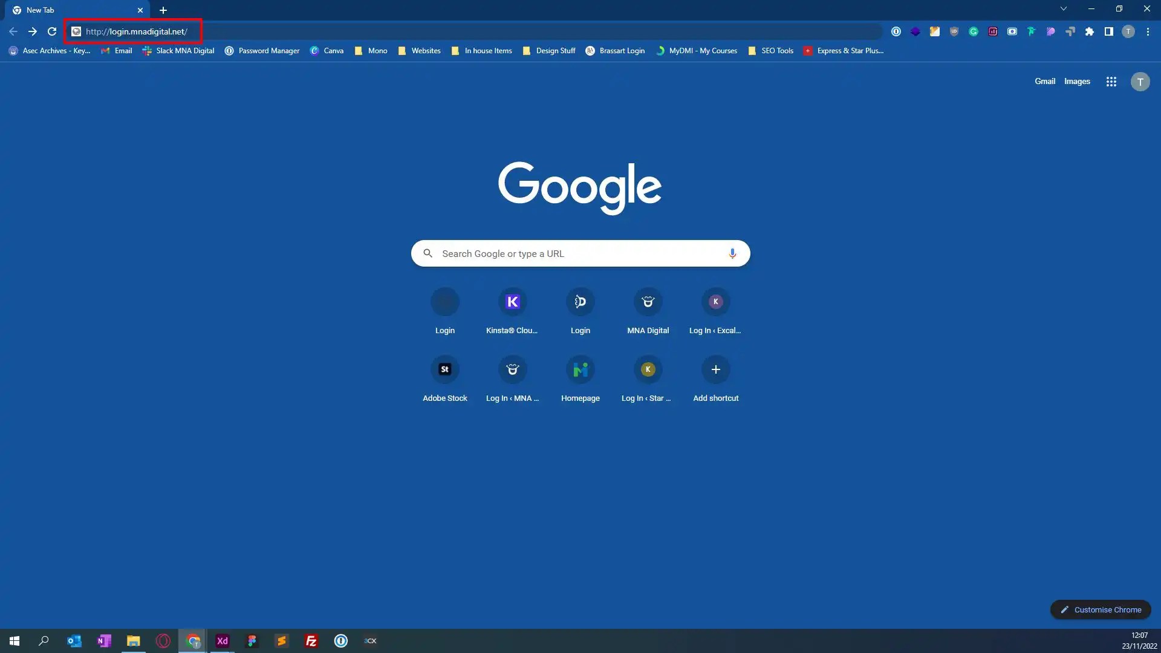
Task: Click the Add shortcut plus tile
Action: [715, 369]
